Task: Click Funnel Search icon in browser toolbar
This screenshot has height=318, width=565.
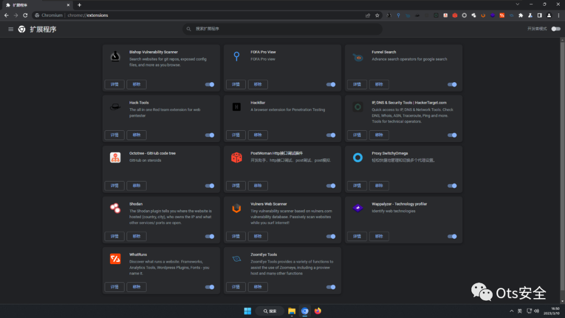Action: pos(408,16)
